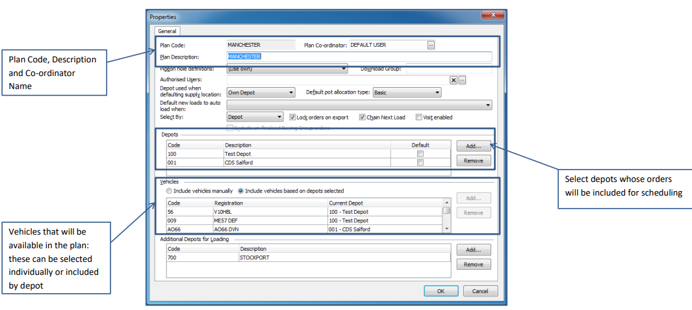Open the Plan Co-ordinator browse ellipsis button
Viewport: 692px width, 310px height.
coord(430,45)
